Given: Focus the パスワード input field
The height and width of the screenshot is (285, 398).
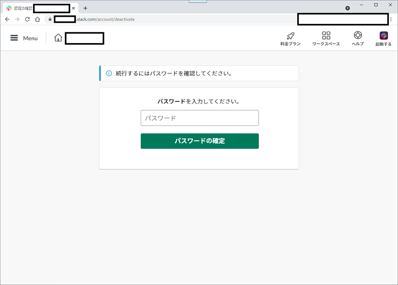Looking at the screenshot, I should 199,118.
